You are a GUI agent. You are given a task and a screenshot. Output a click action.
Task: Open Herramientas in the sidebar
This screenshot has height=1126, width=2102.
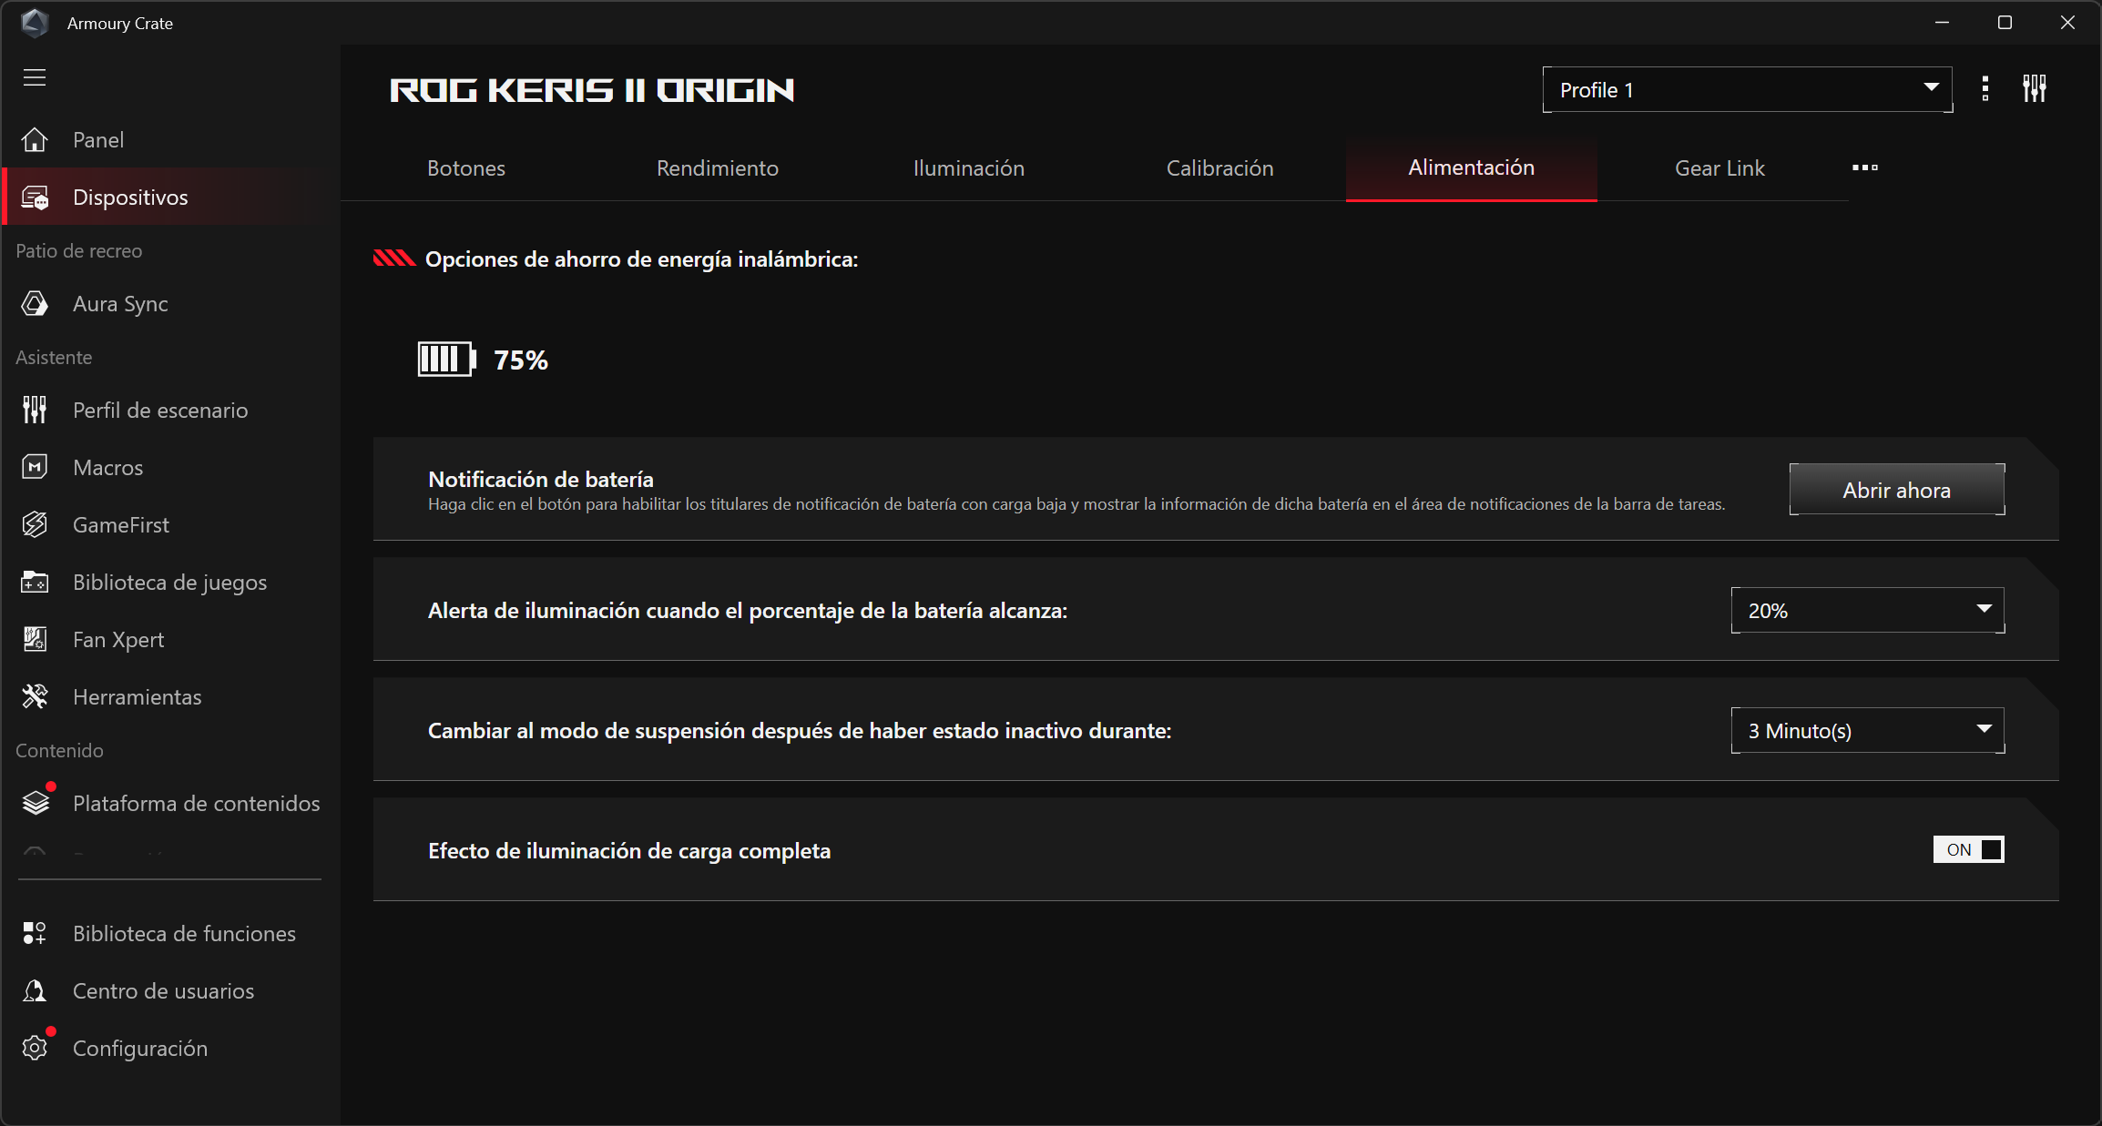pos(171,697)
